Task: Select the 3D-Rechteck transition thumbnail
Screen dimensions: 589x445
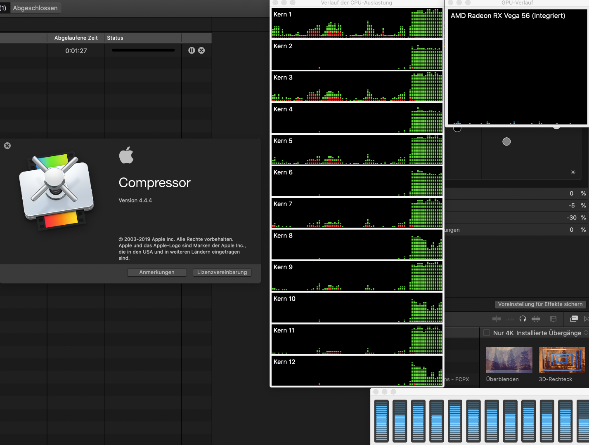Action: click(x=562, y=360)
